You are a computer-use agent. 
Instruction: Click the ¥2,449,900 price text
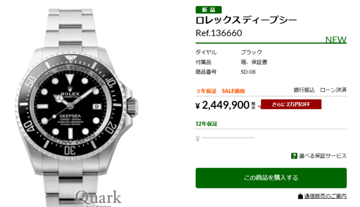coord(223,105)
